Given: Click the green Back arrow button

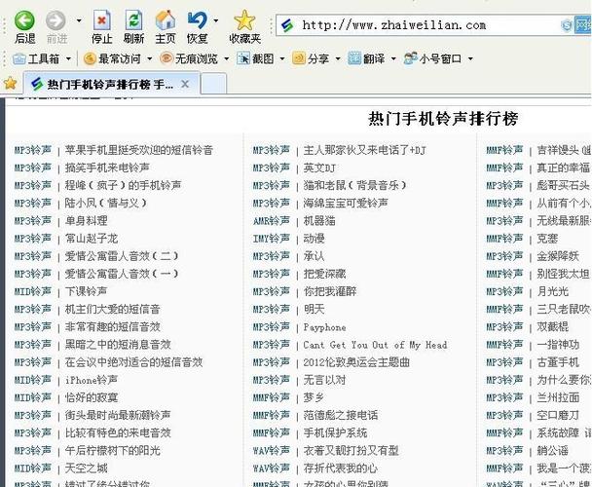Looking at the screenshot, I should pyautogui.click(x=23, y=19).
